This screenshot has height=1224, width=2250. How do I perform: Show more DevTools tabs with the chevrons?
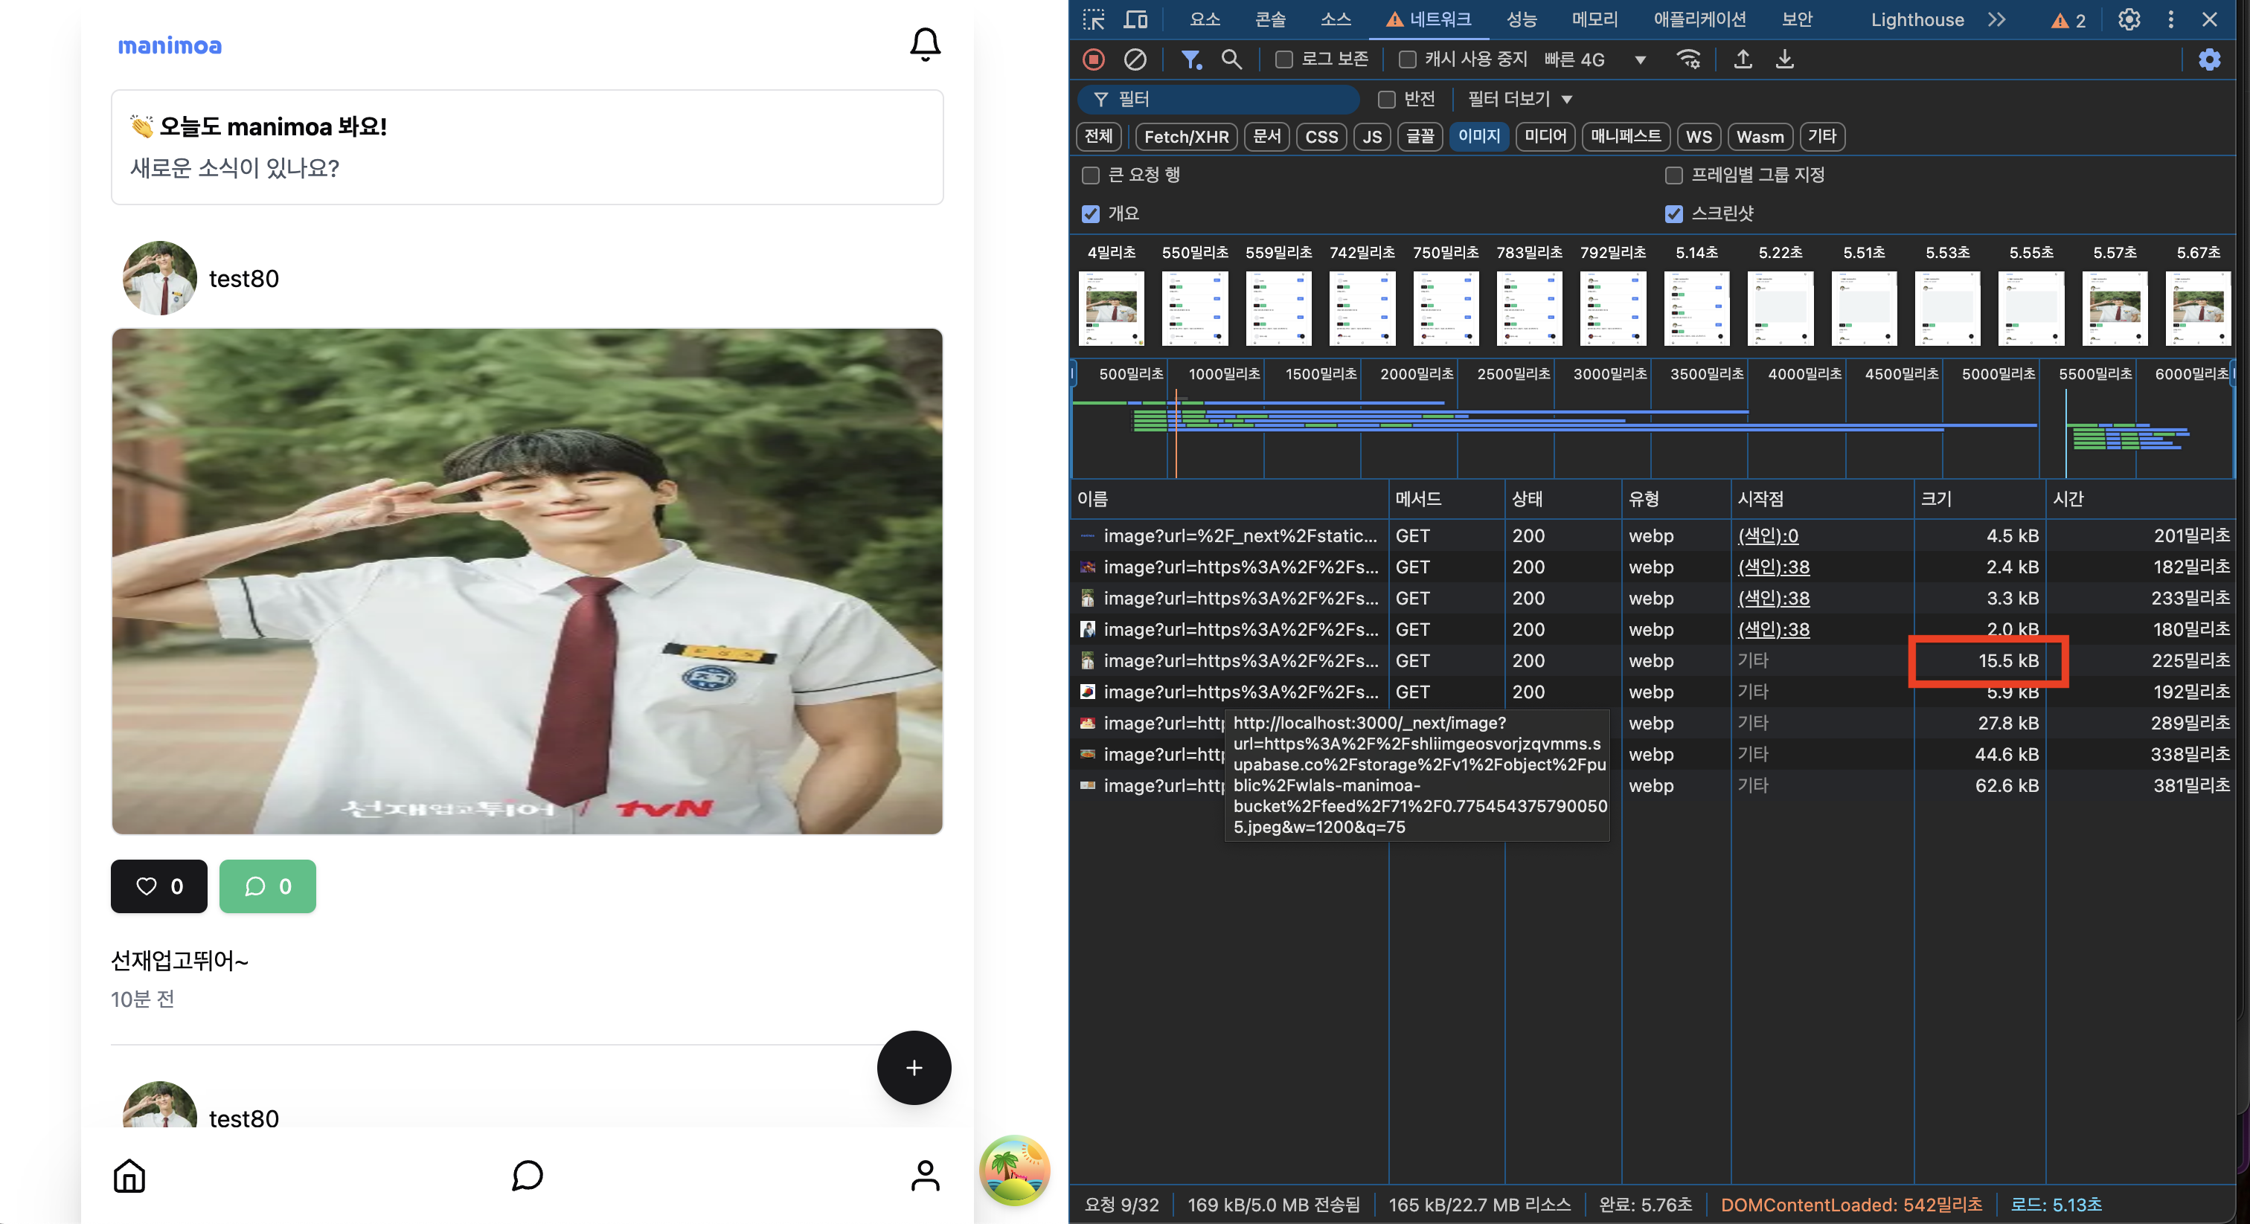click(1997, 19)
